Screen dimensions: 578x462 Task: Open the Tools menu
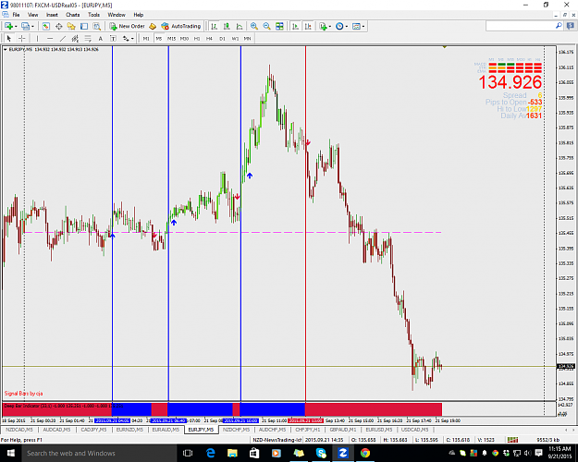pos(93,15)
